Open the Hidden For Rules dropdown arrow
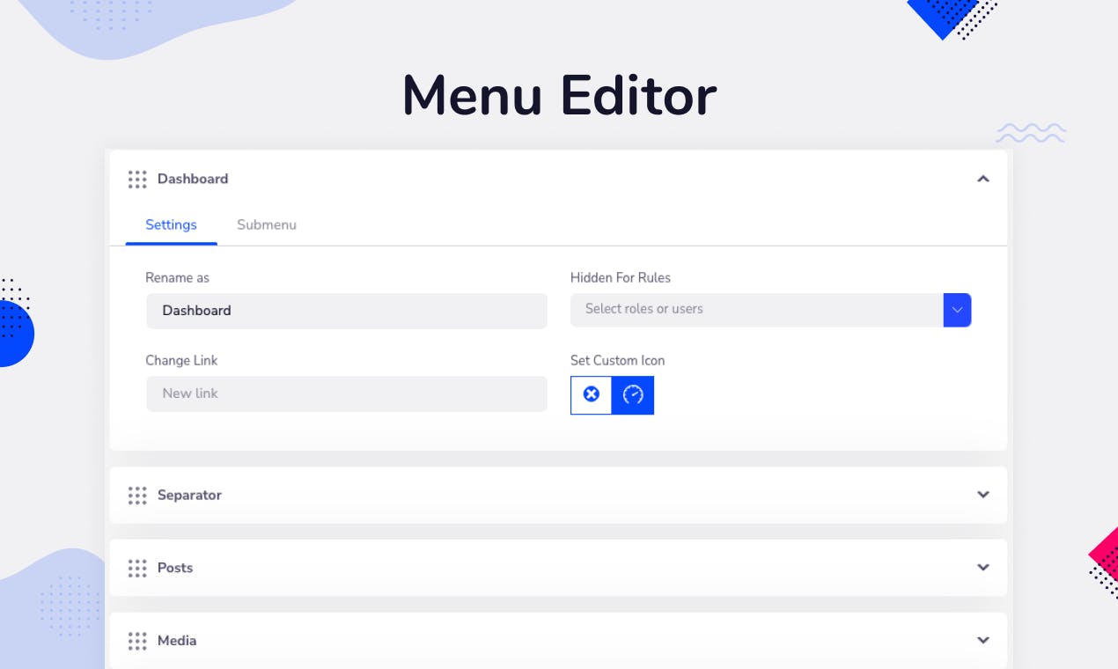 tap(957, 310)
